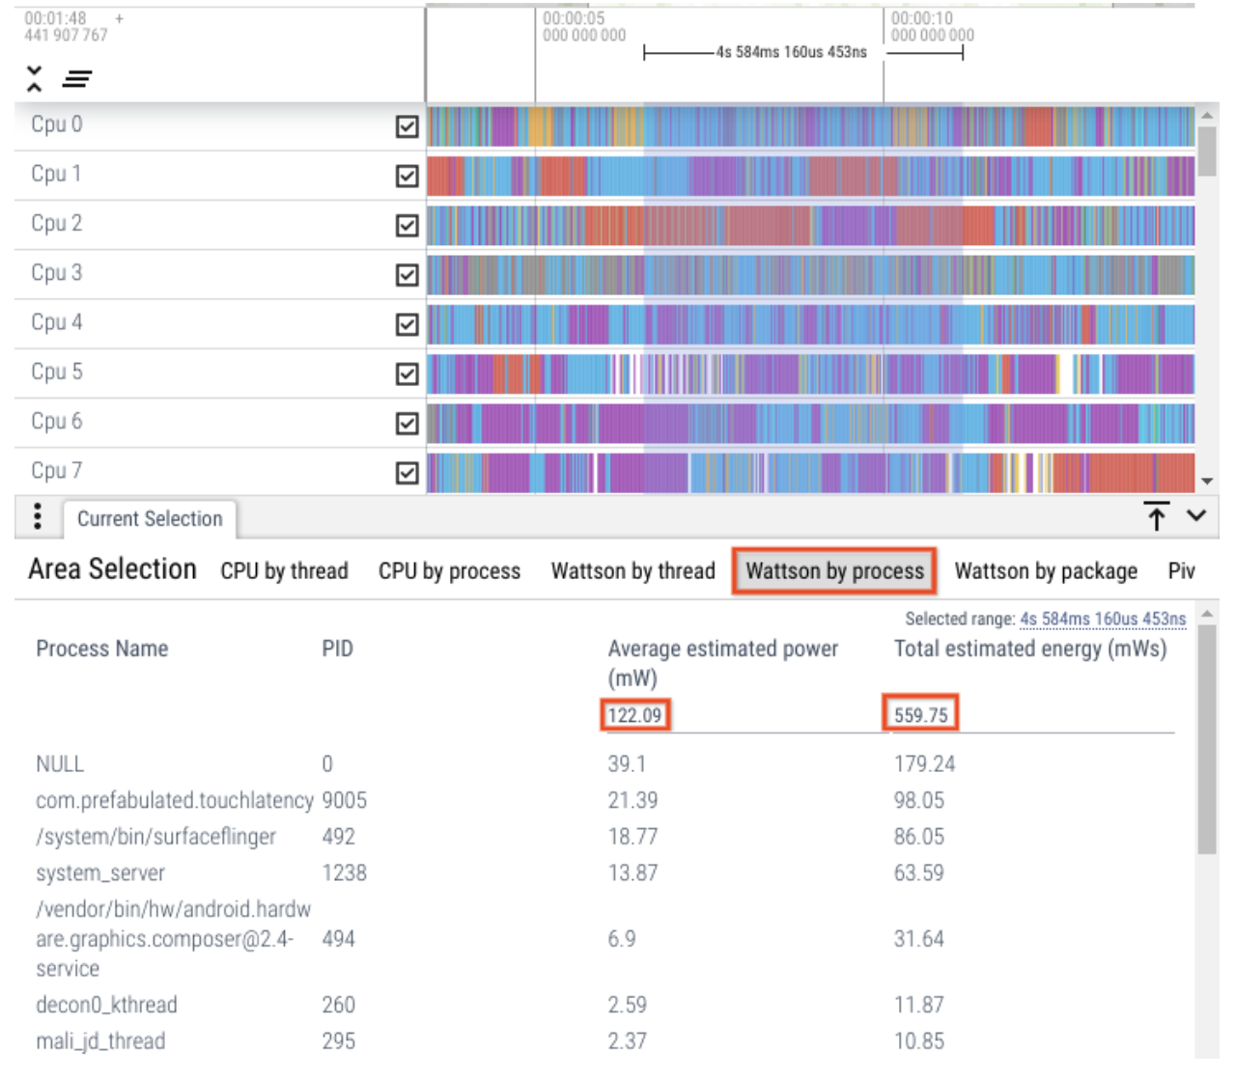Screen dimensions: 1236x1077
Task: Open the Current Selection tab
Action: coord(150,519)
